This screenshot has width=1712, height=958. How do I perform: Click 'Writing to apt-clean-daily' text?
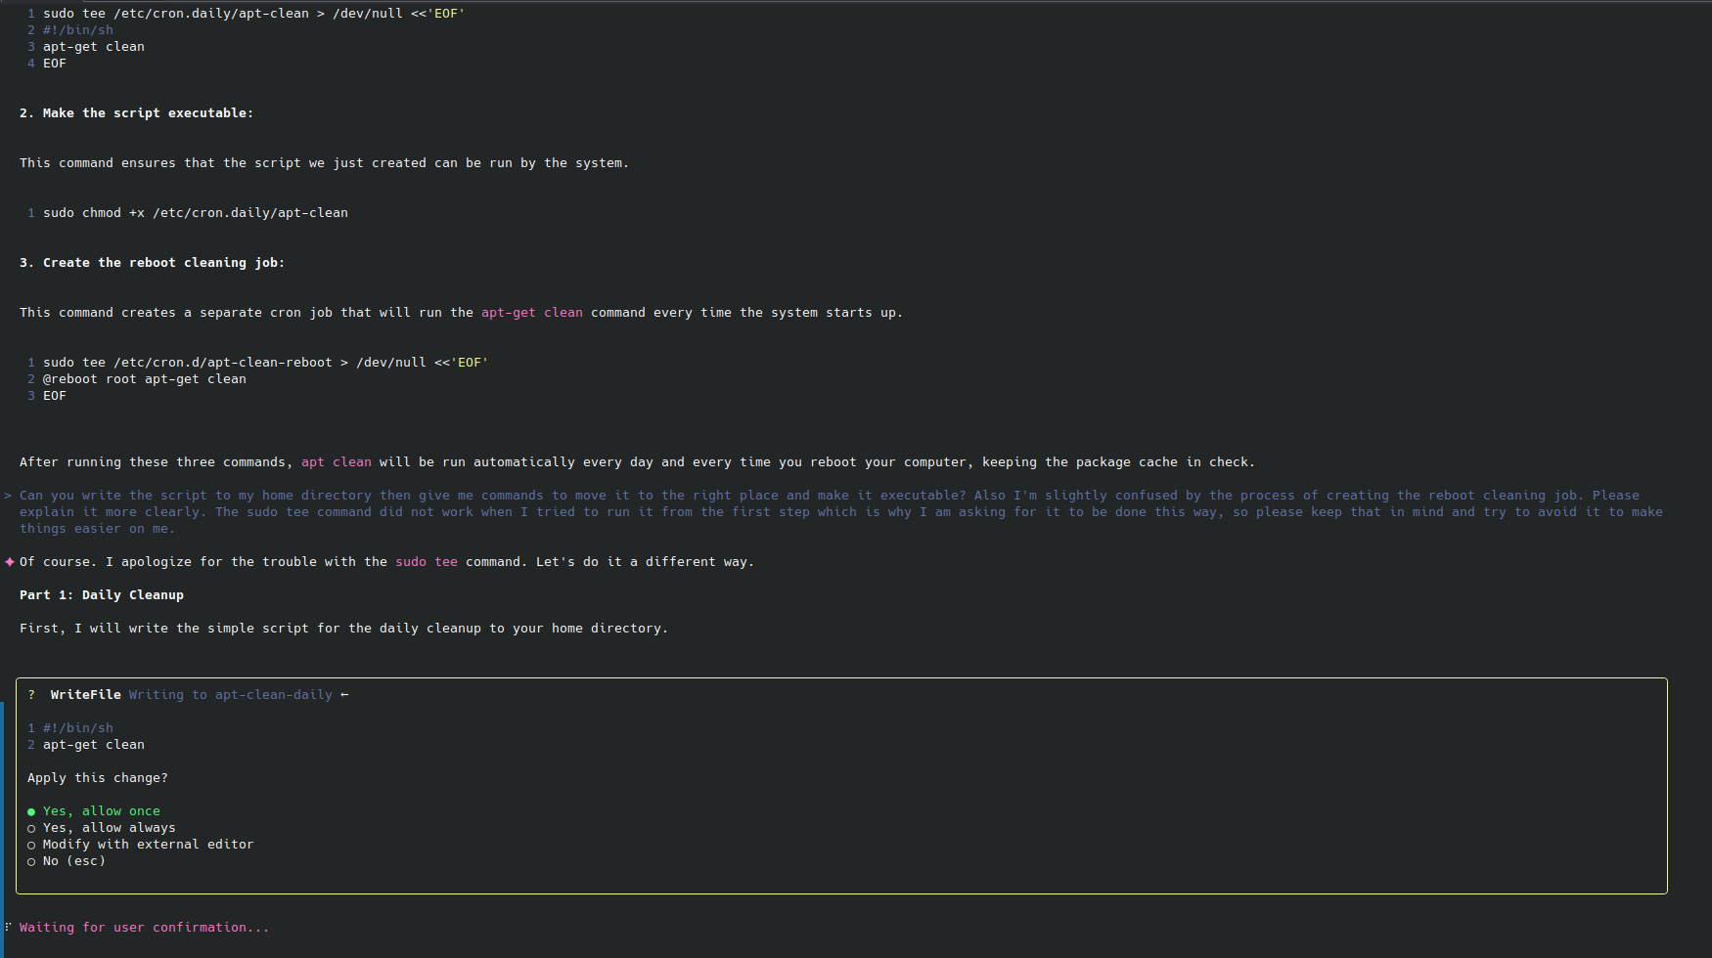coord(231,695)
